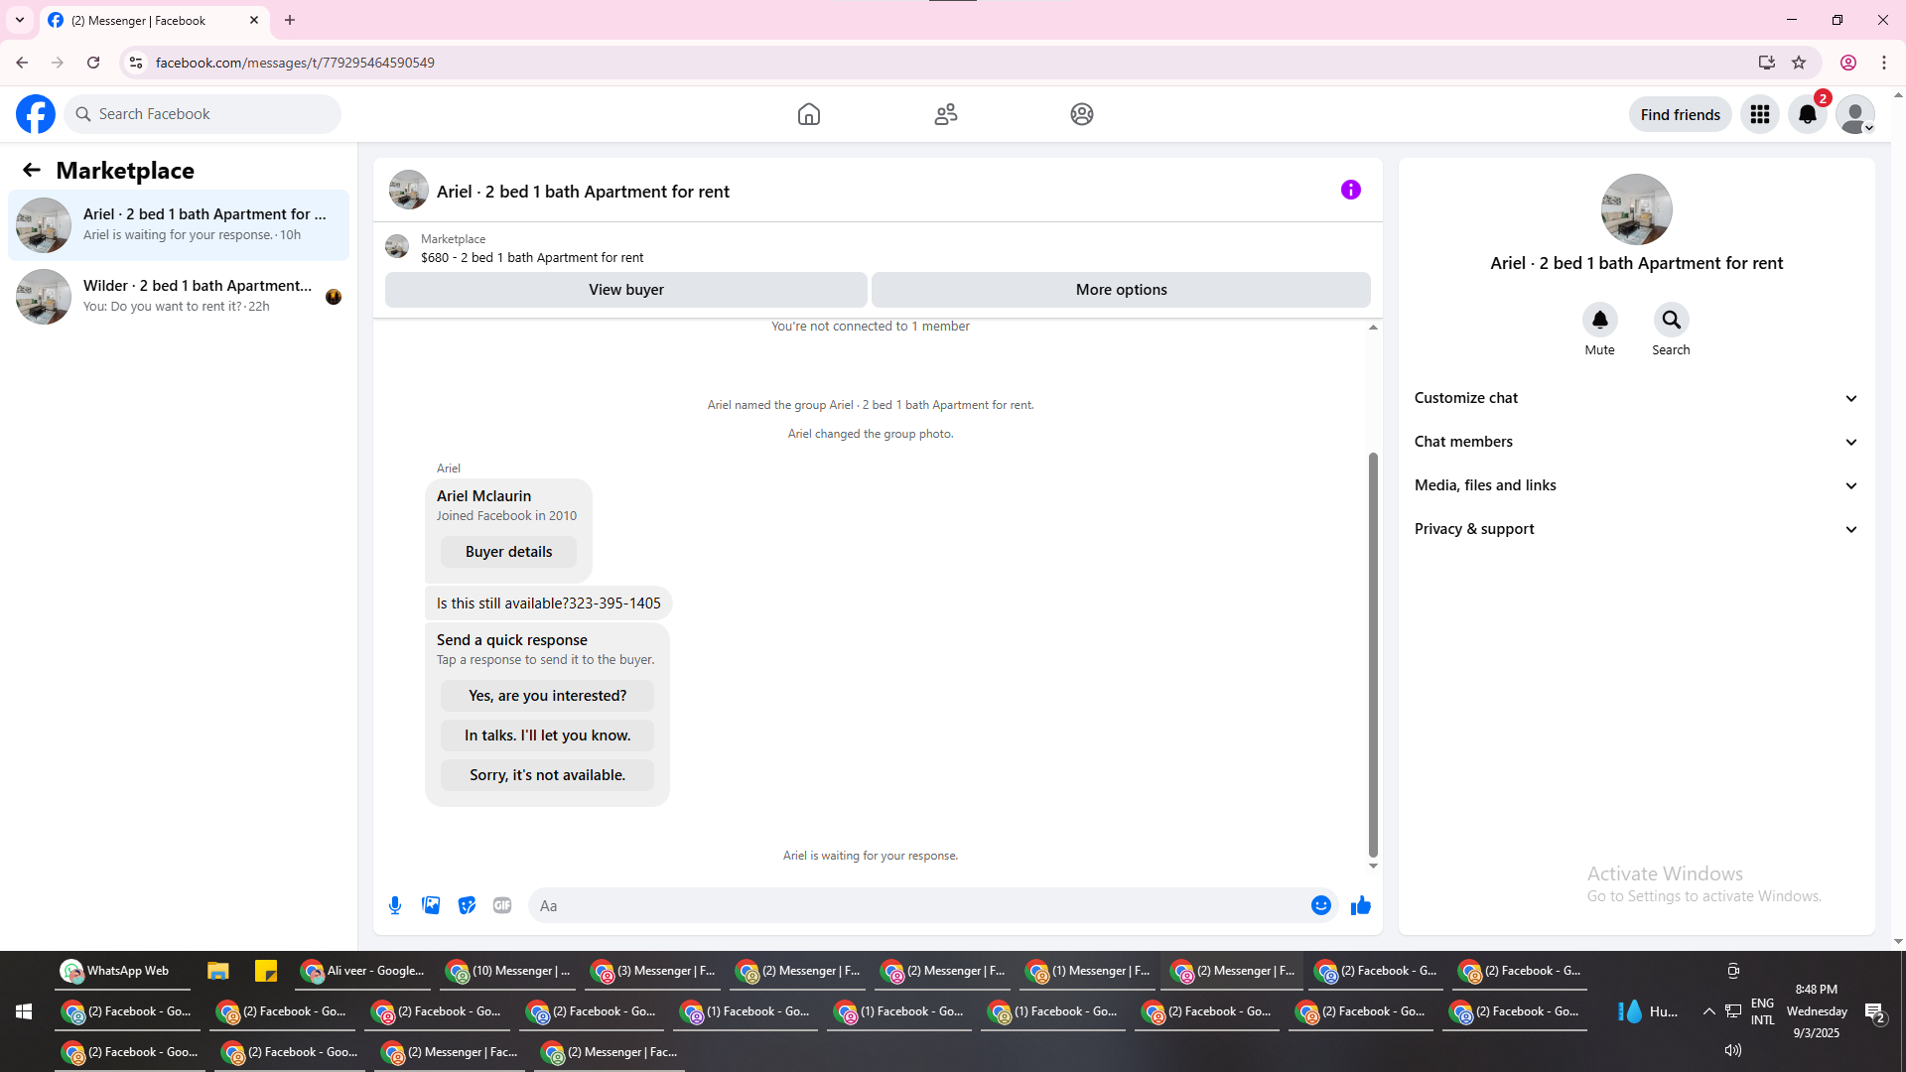Viewport: 1906px width, 1072px height.
Task: Click the browser address bar URL
Action: pyautogui.click(x=295, y=63)
